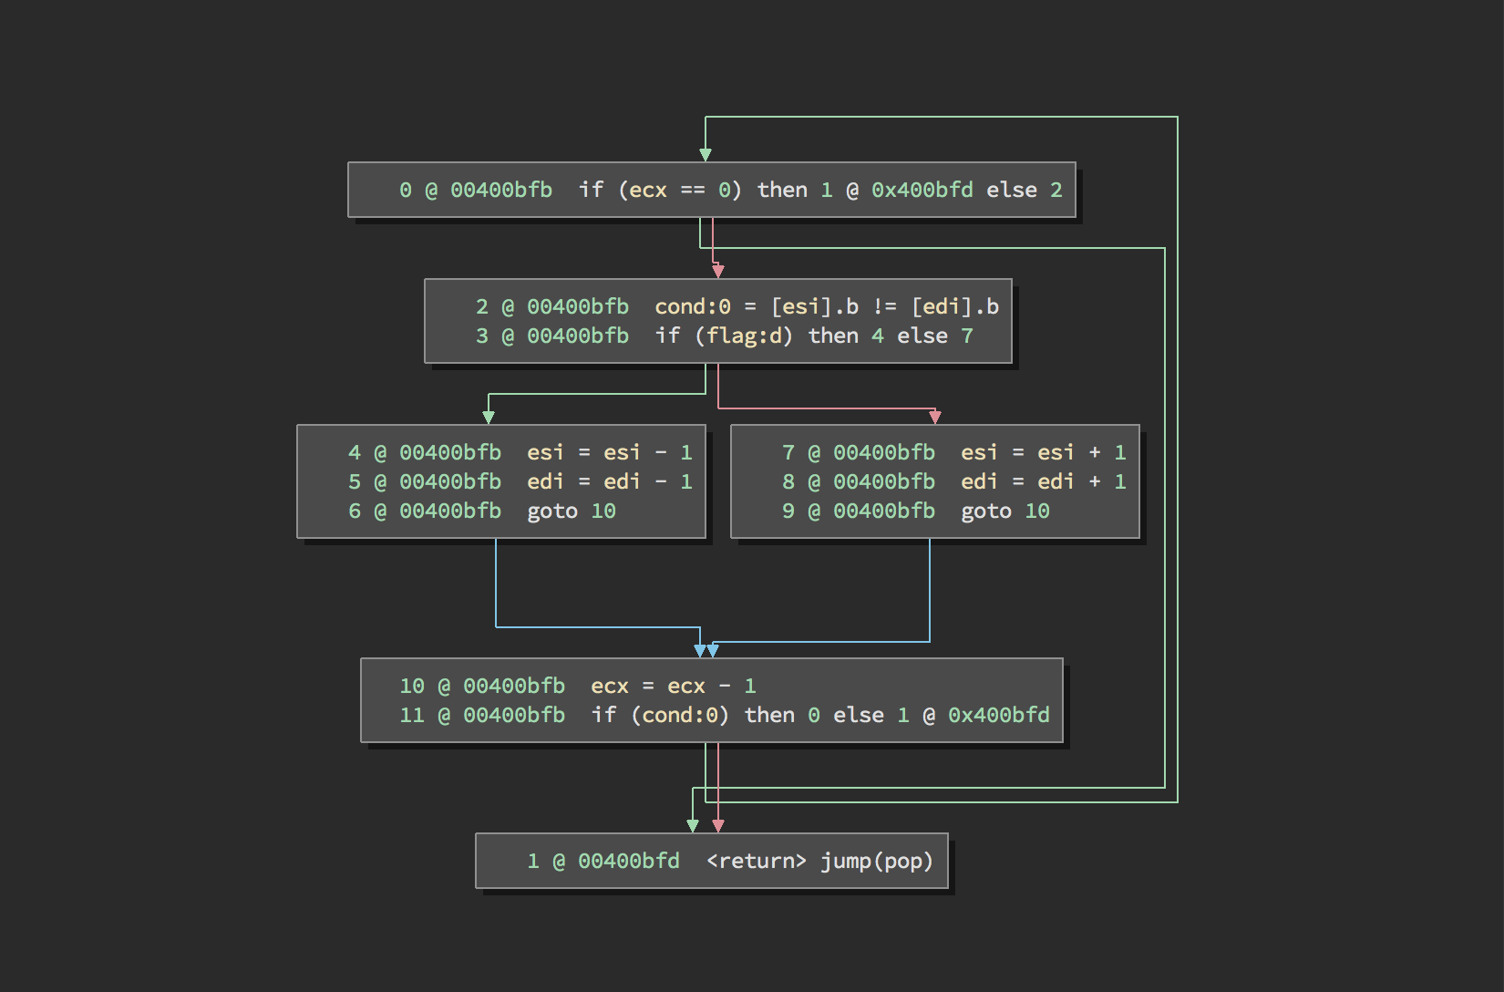Follow the 0x400bfd address on line 11

tap(998, 715)
